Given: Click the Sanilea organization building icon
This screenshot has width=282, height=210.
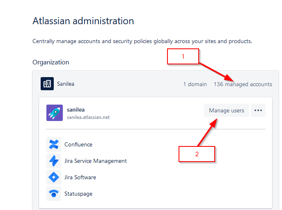Looking at the screenshot, I should (47, 84).
